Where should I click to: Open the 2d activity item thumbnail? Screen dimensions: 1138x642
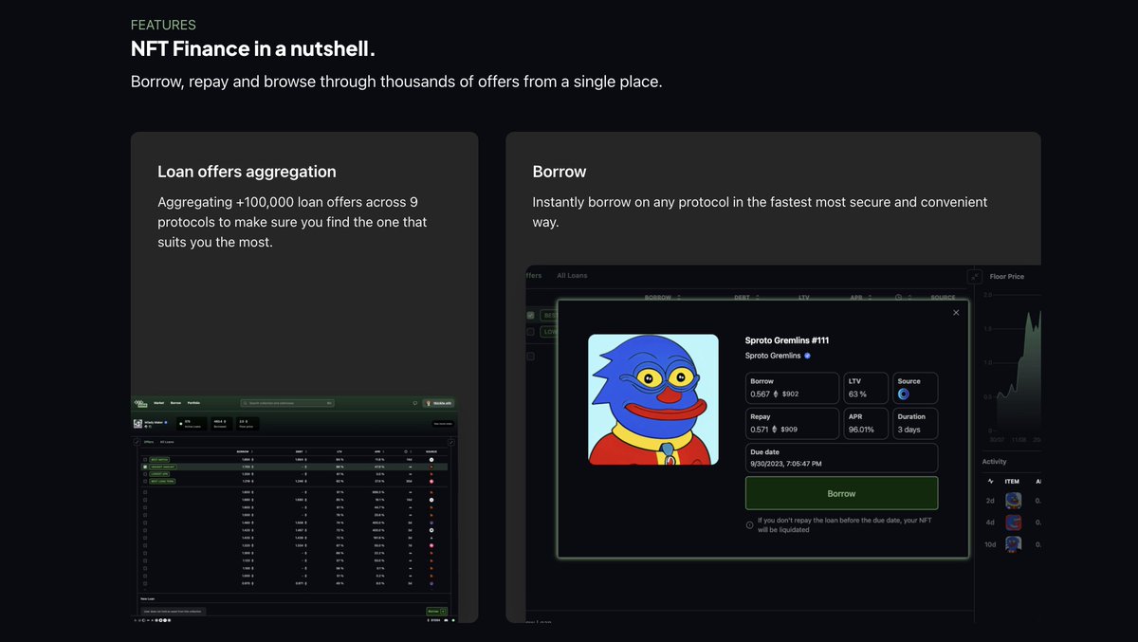(1014, 500)
